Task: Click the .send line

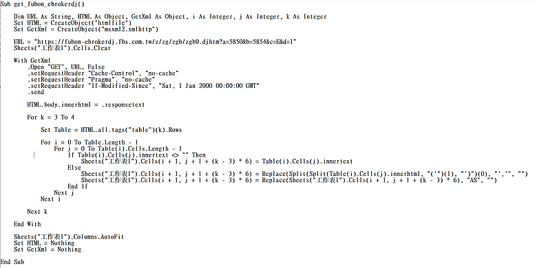Action: 36,92
